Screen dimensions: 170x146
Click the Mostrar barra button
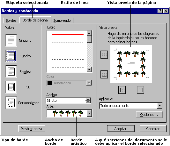tap(32, 129)
